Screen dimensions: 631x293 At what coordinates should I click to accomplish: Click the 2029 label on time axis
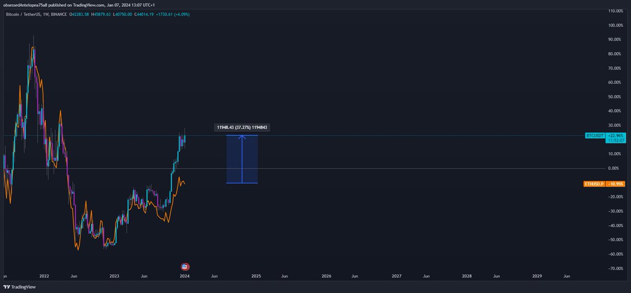tap(537, 276)
